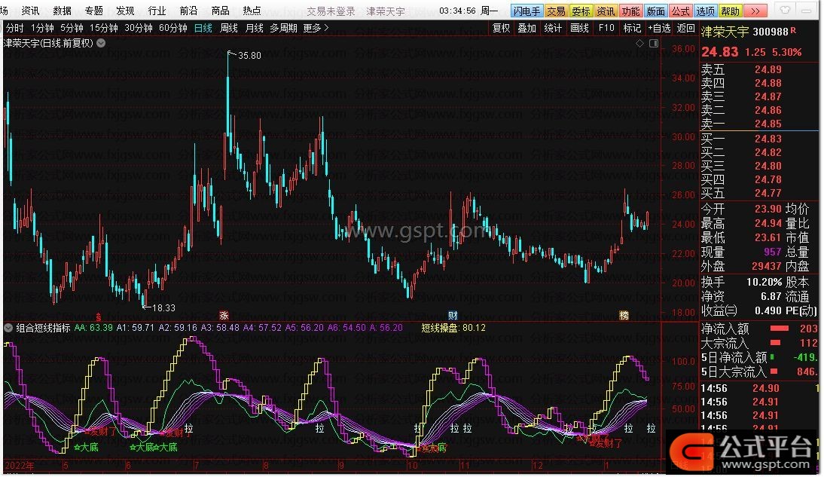Open the 商品 menu
Viewport: 824px width, 477px height.
click(220, 11)
